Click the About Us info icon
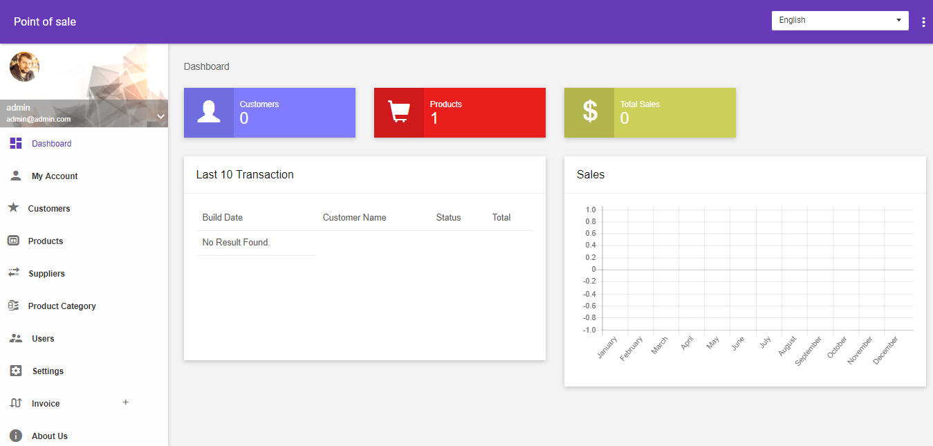The image size is (933, 446). (15, 436)
